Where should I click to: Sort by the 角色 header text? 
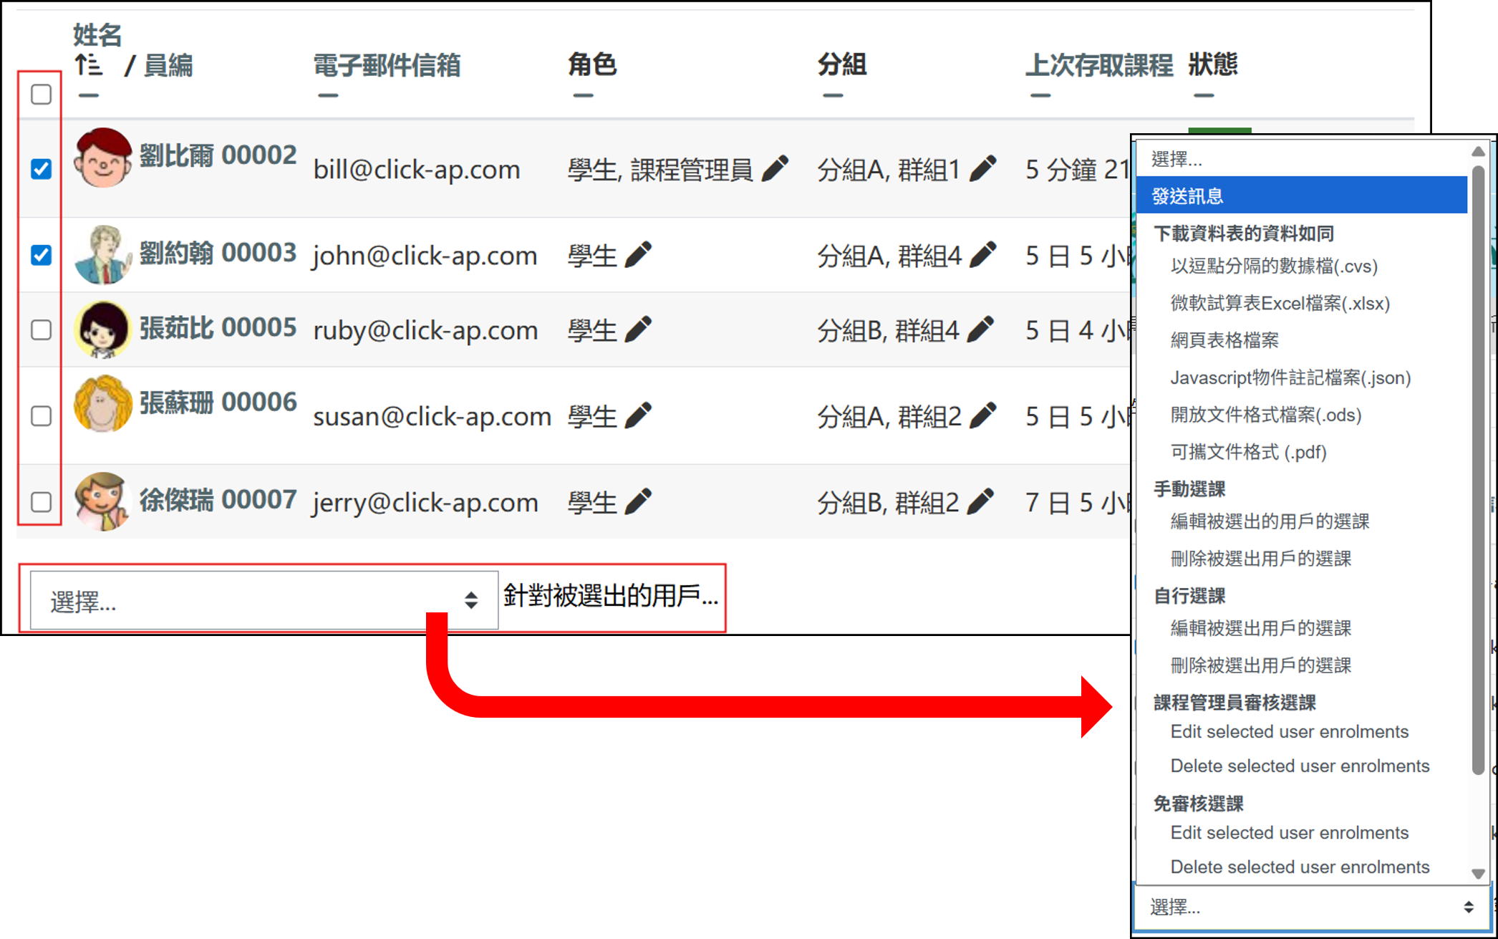[x=592, y=64]
